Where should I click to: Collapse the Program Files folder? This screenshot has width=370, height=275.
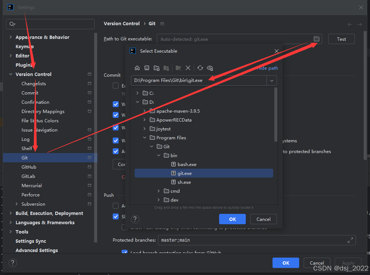click(145, 137)
